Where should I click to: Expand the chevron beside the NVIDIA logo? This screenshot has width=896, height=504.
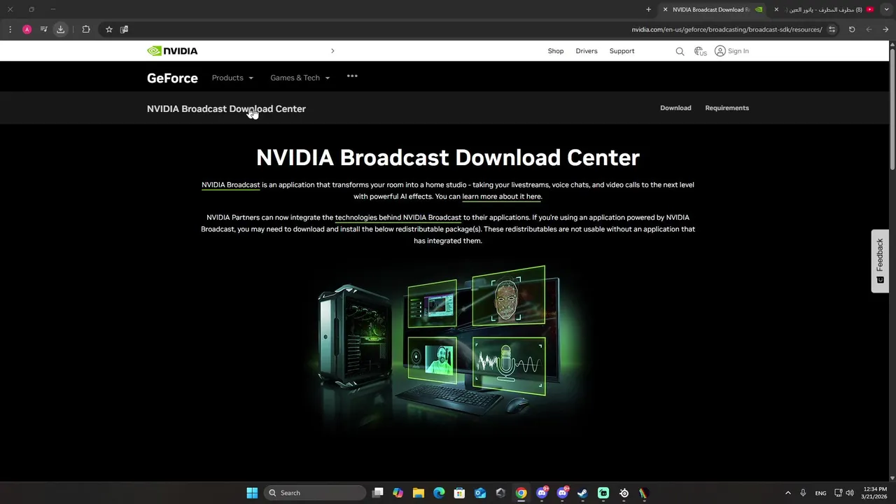pyautogui.click(x=332, y=51)
